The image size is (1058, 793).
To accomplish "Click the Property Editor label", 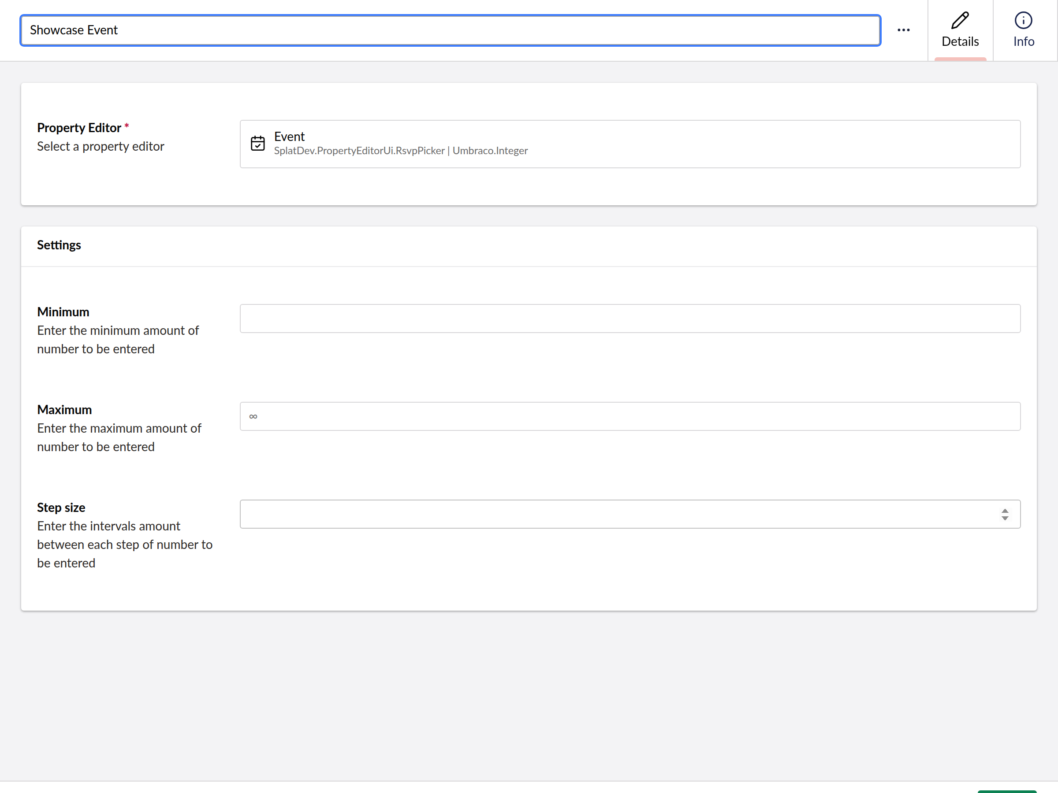I will (x=79, y=128).
